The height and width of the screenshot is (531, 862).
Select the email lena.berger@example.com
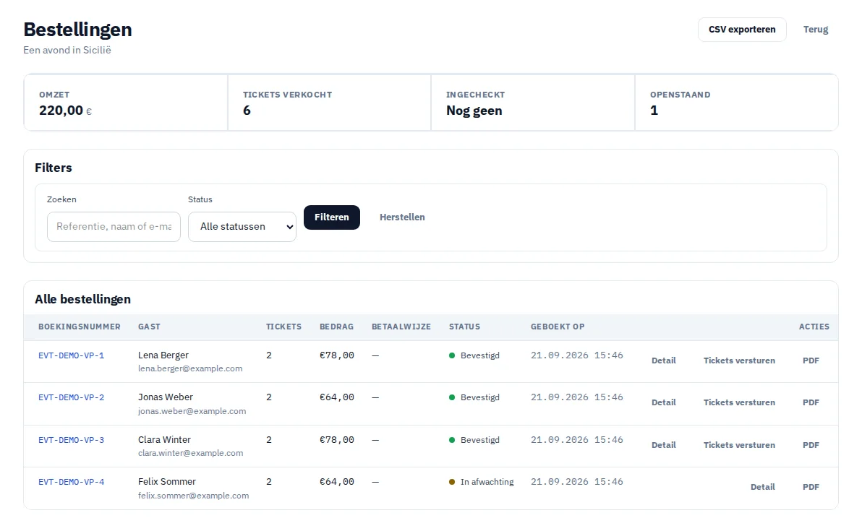click(190, 368)
